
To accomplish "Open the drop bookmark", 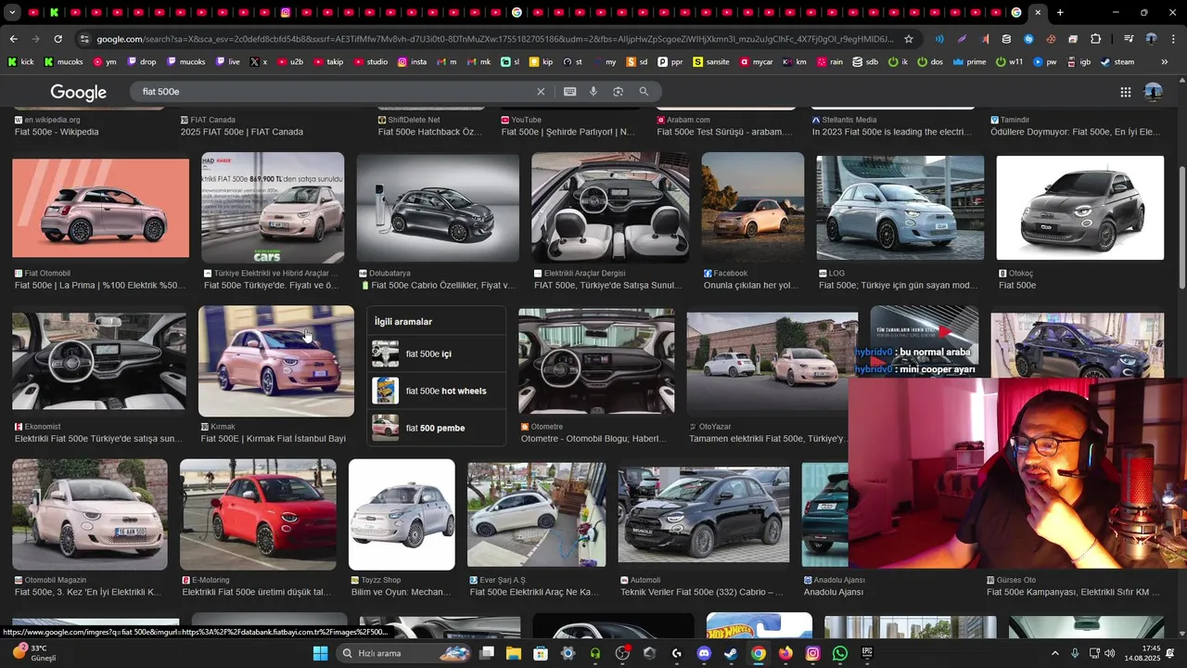I will pos(141,62).
